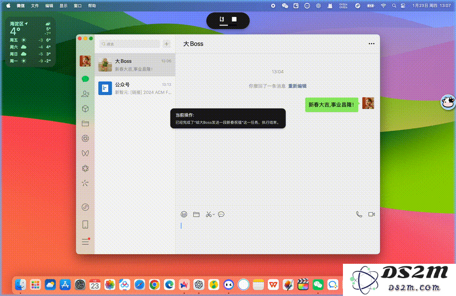456x296 pixels.
Task: Open the flower-shaped Top Stories sidebar icon
Action: point(85,169)
